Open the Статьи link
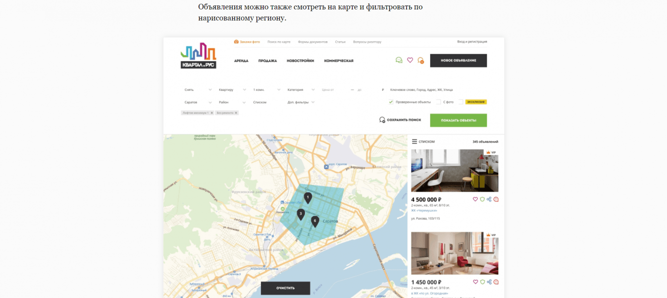 [340, 42]
